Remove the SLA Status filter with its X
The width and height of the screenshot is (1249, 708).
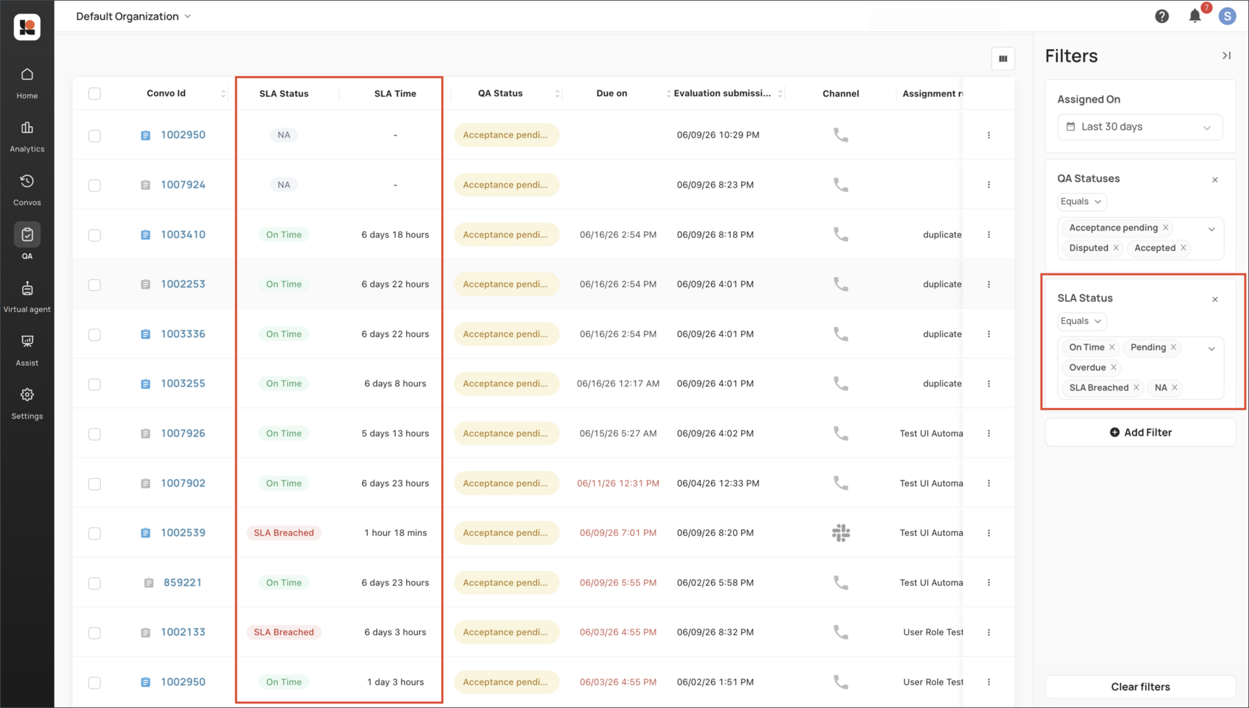(1215, 299)
